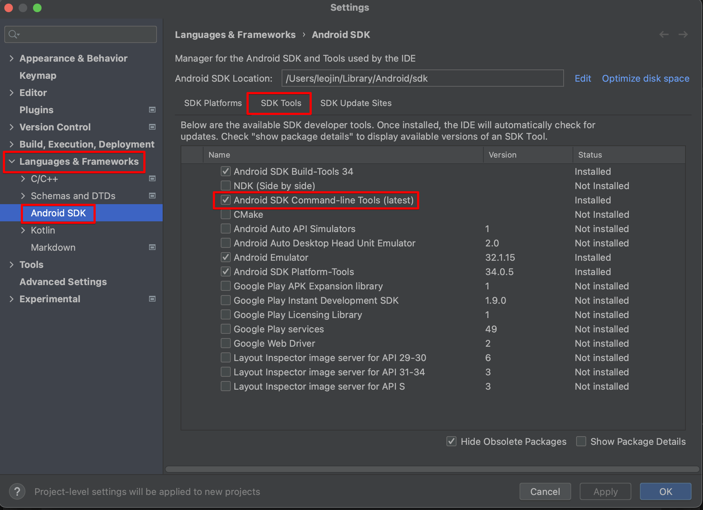Click the Android SDK Location field
This screenshot has height=510, width=703.
tap(422, 78)
